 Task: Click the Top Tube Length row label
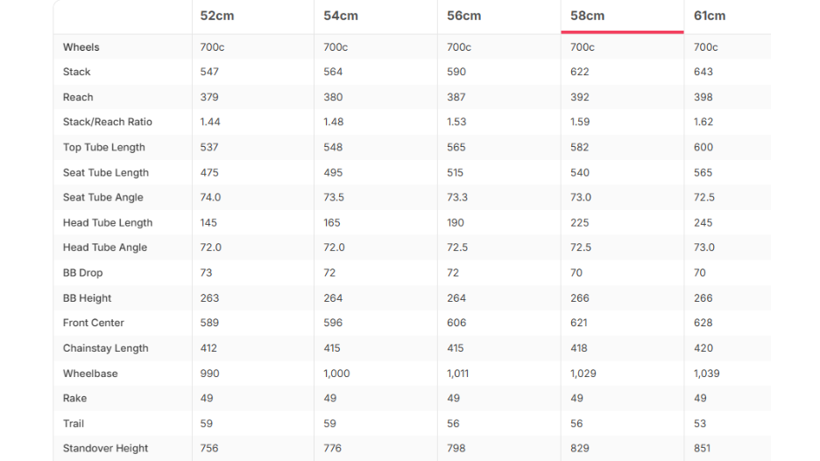tap(104, 147)
